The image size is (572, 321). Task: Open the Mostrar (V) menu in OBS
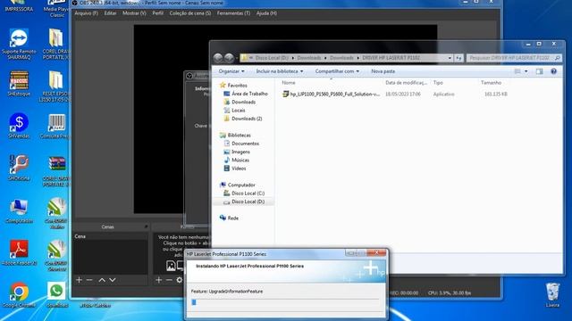[134, 13]
